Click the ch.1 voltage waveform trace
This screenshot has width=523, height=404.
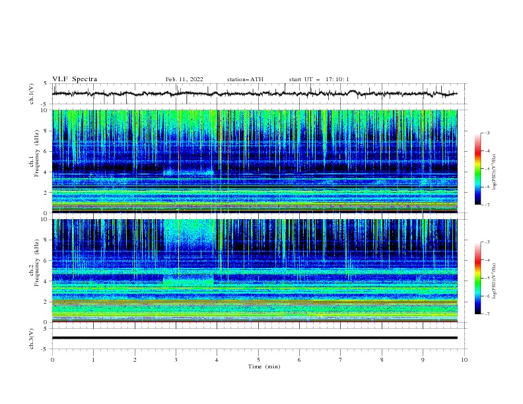pyautogui.click(x=254, y=94)
